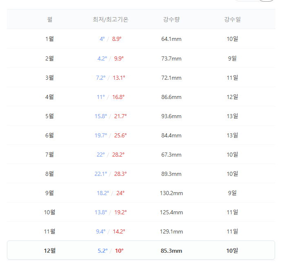Select the 11월 row label
284x265 pixels.
(50, 231)
